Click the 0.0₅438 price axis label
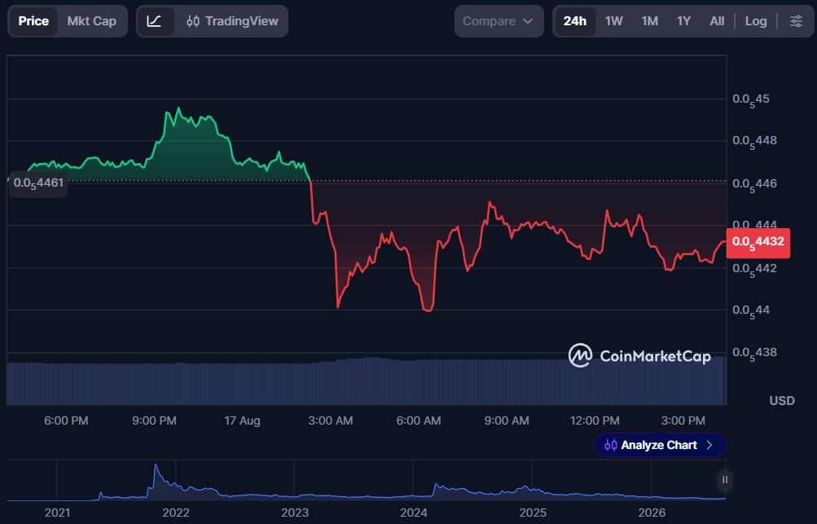 point(754,354)
